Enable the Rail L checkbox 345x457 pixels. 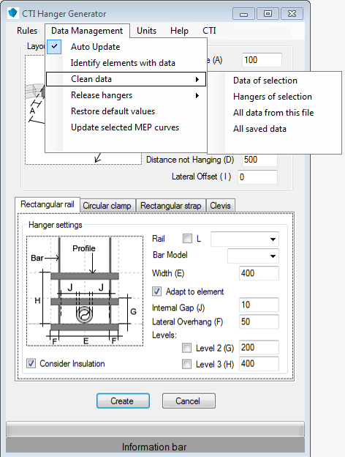click(187, 239)
